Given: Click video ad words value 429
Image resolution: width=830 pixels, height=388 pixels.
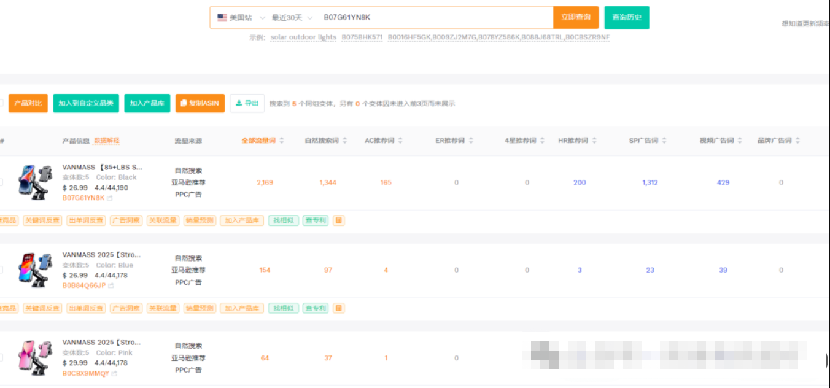Looking at the screenshot, I should tap(723, 182).
